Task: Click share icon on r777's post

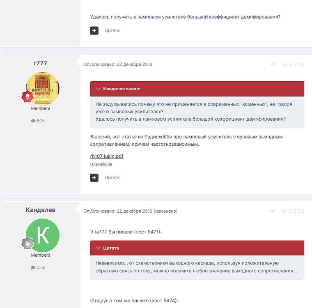Action: click(273, 64)
